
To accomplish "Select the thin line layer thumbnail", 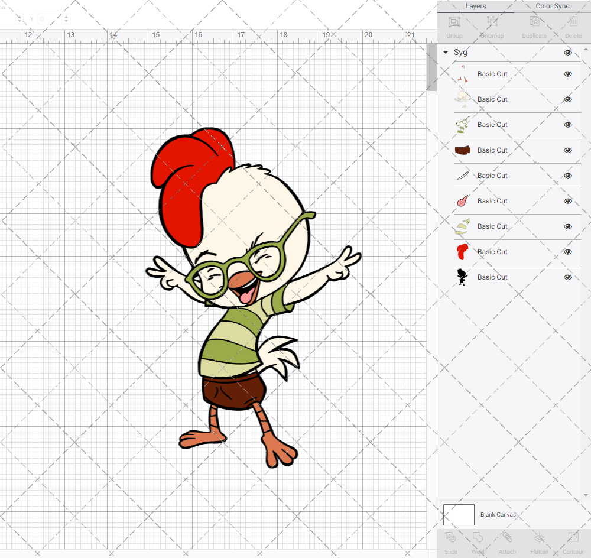I will click(x=463, y=176).
